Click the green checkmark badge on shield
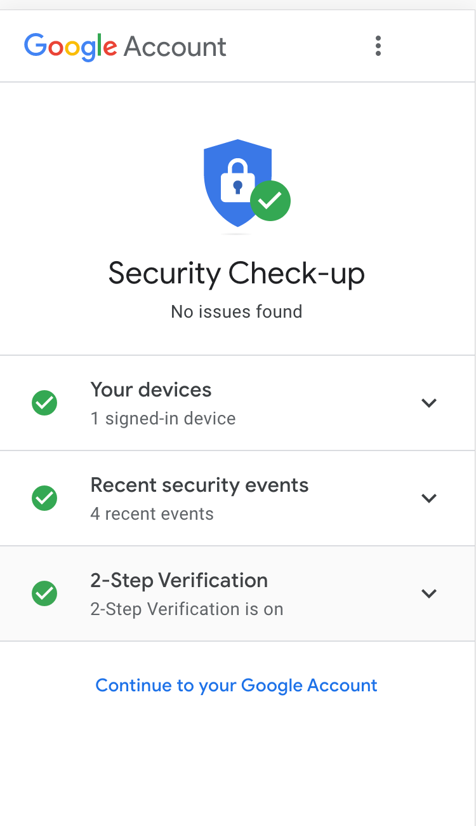Image resolution: width=476 pixels, height=826 pixels. click(x=270, y=201)
